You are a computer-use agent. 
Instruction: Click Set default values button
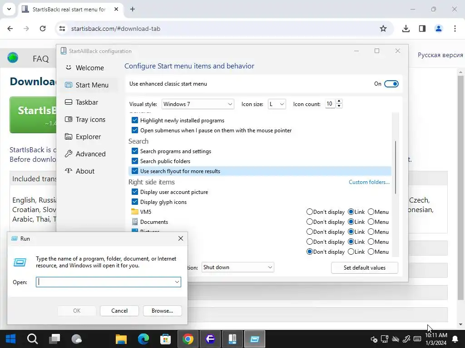point(365,267)
